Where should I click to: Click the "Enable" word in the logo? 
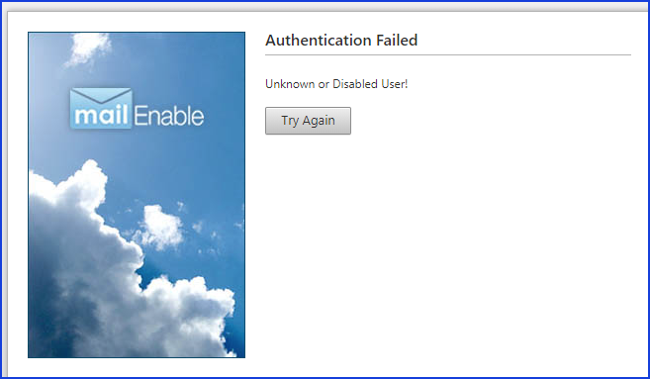click(x=169, y=116)
